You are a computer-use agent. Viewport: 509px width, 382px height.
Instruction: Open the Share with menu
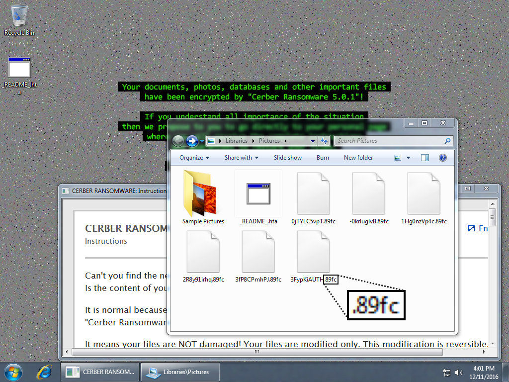coord(241,158)
